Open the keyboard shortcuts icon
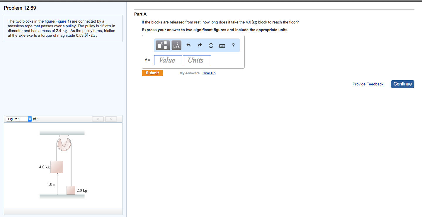 (222, 46)
